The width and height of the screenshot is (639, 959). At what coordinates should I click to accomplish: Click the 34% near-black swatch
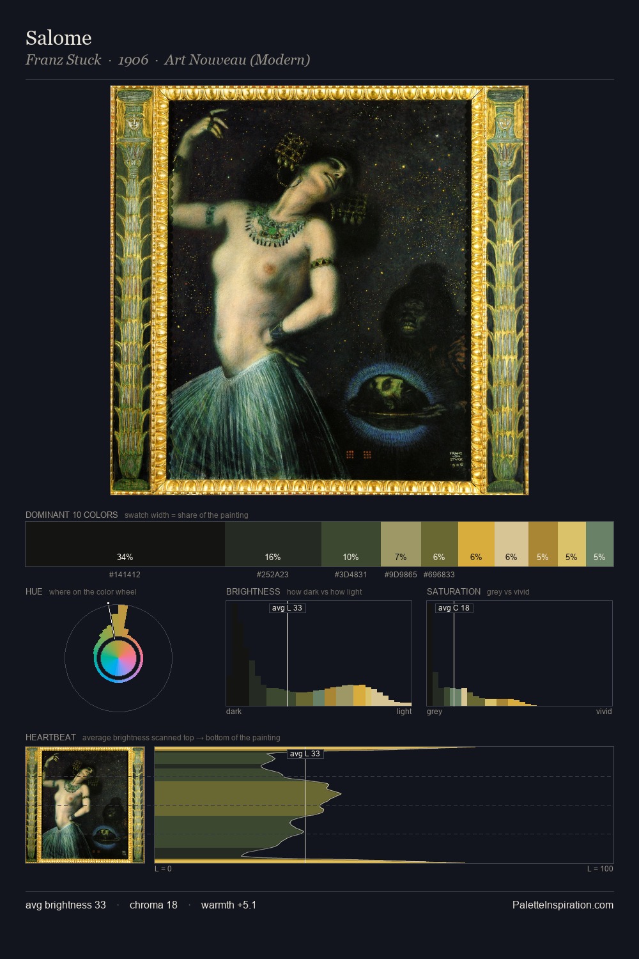pyautogui.click(x=125, y=544)
